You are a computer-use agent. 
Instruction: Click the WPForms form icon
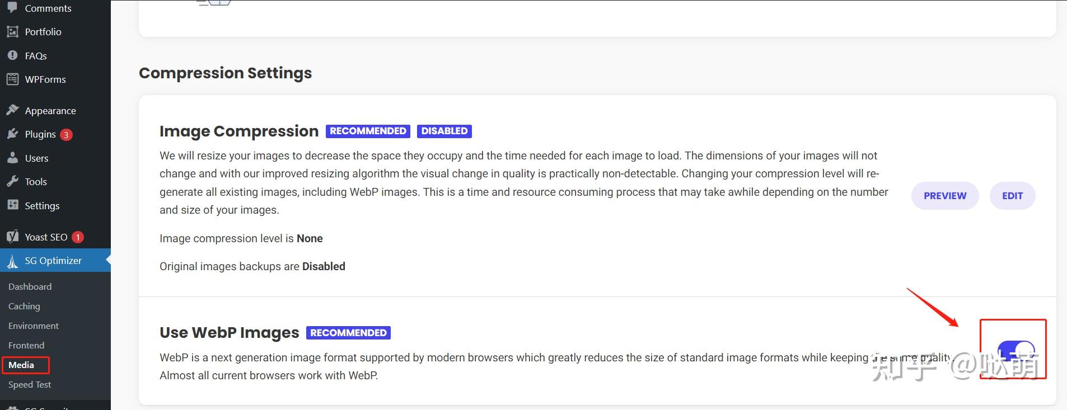click(x=12, y=79)
